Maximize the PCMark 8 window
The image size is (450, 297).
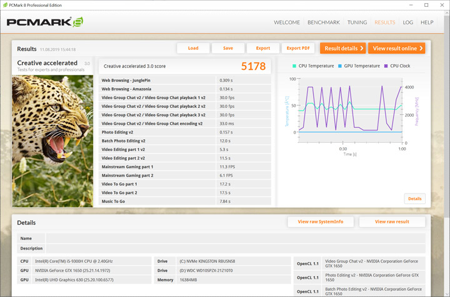point(426,5)
